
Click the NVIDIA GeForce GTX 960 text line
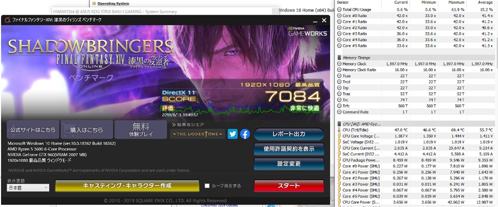(47, 155)
